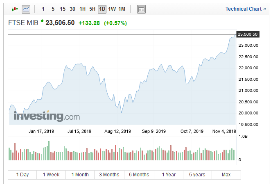Click the 23,000.00 axis value
This screenshot has height=187, width=273.
point(248,46)
